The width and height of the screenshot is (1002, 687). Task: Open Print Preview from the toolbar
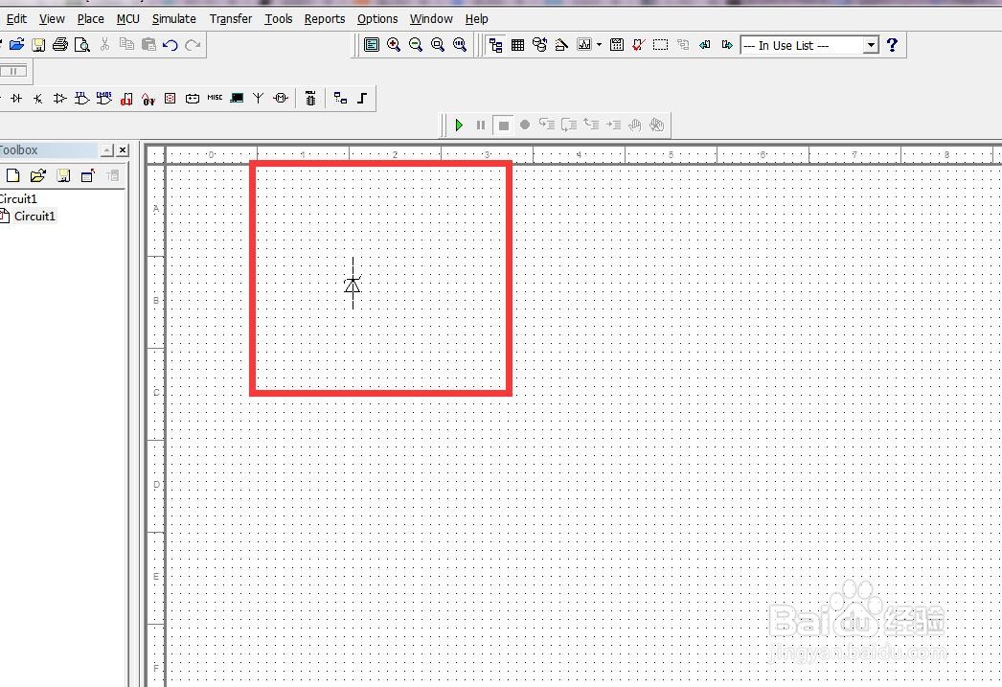click(81, 44)
